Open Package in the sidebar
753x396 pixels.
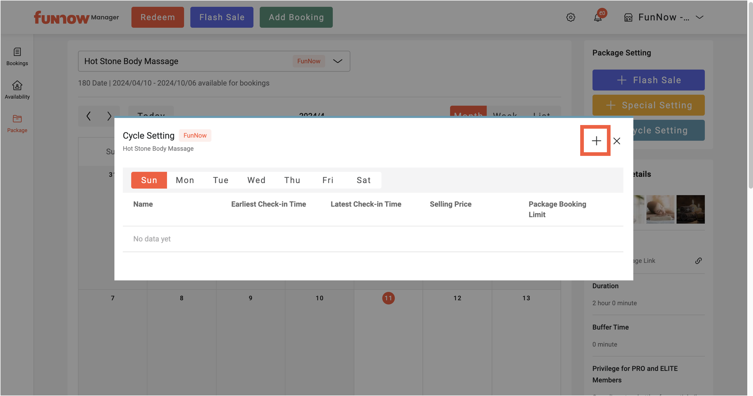coord(17,123)
